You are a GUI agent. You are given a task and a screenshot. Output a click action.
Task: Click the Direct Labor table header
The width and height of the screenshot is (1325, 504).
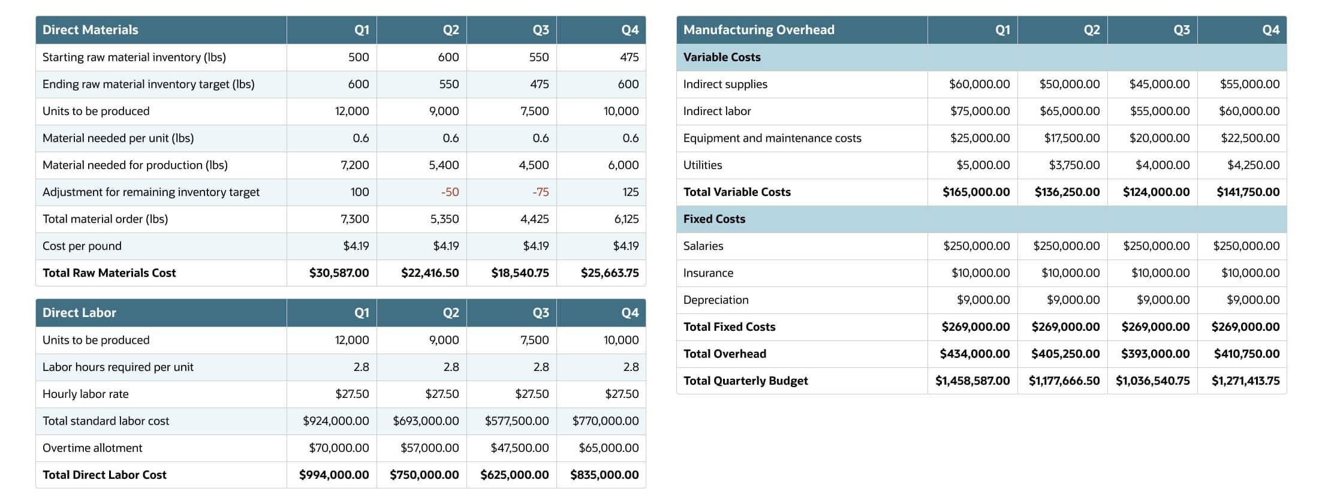341,313
